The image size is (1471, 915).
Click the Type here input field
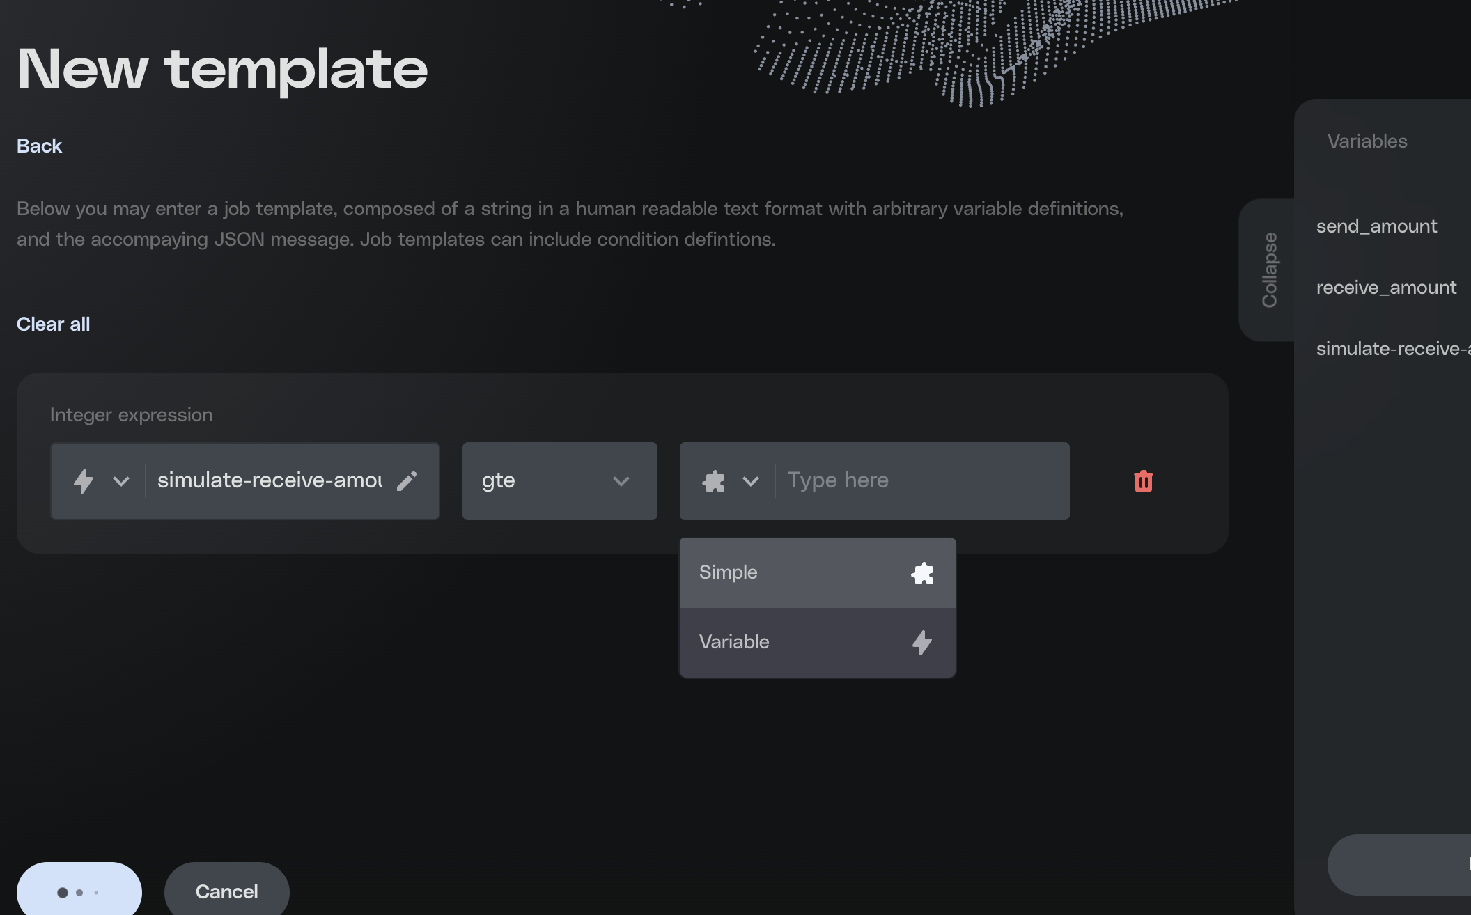919,481
